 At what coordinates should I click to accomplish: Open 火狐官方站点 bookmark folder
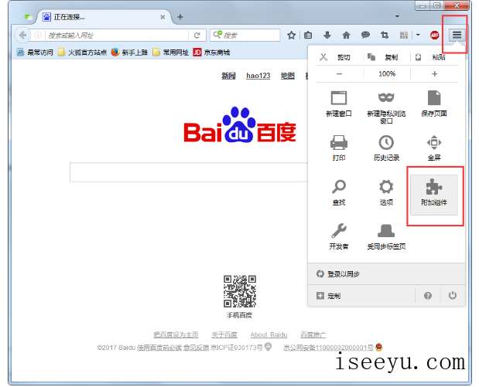tap(82, 53)
